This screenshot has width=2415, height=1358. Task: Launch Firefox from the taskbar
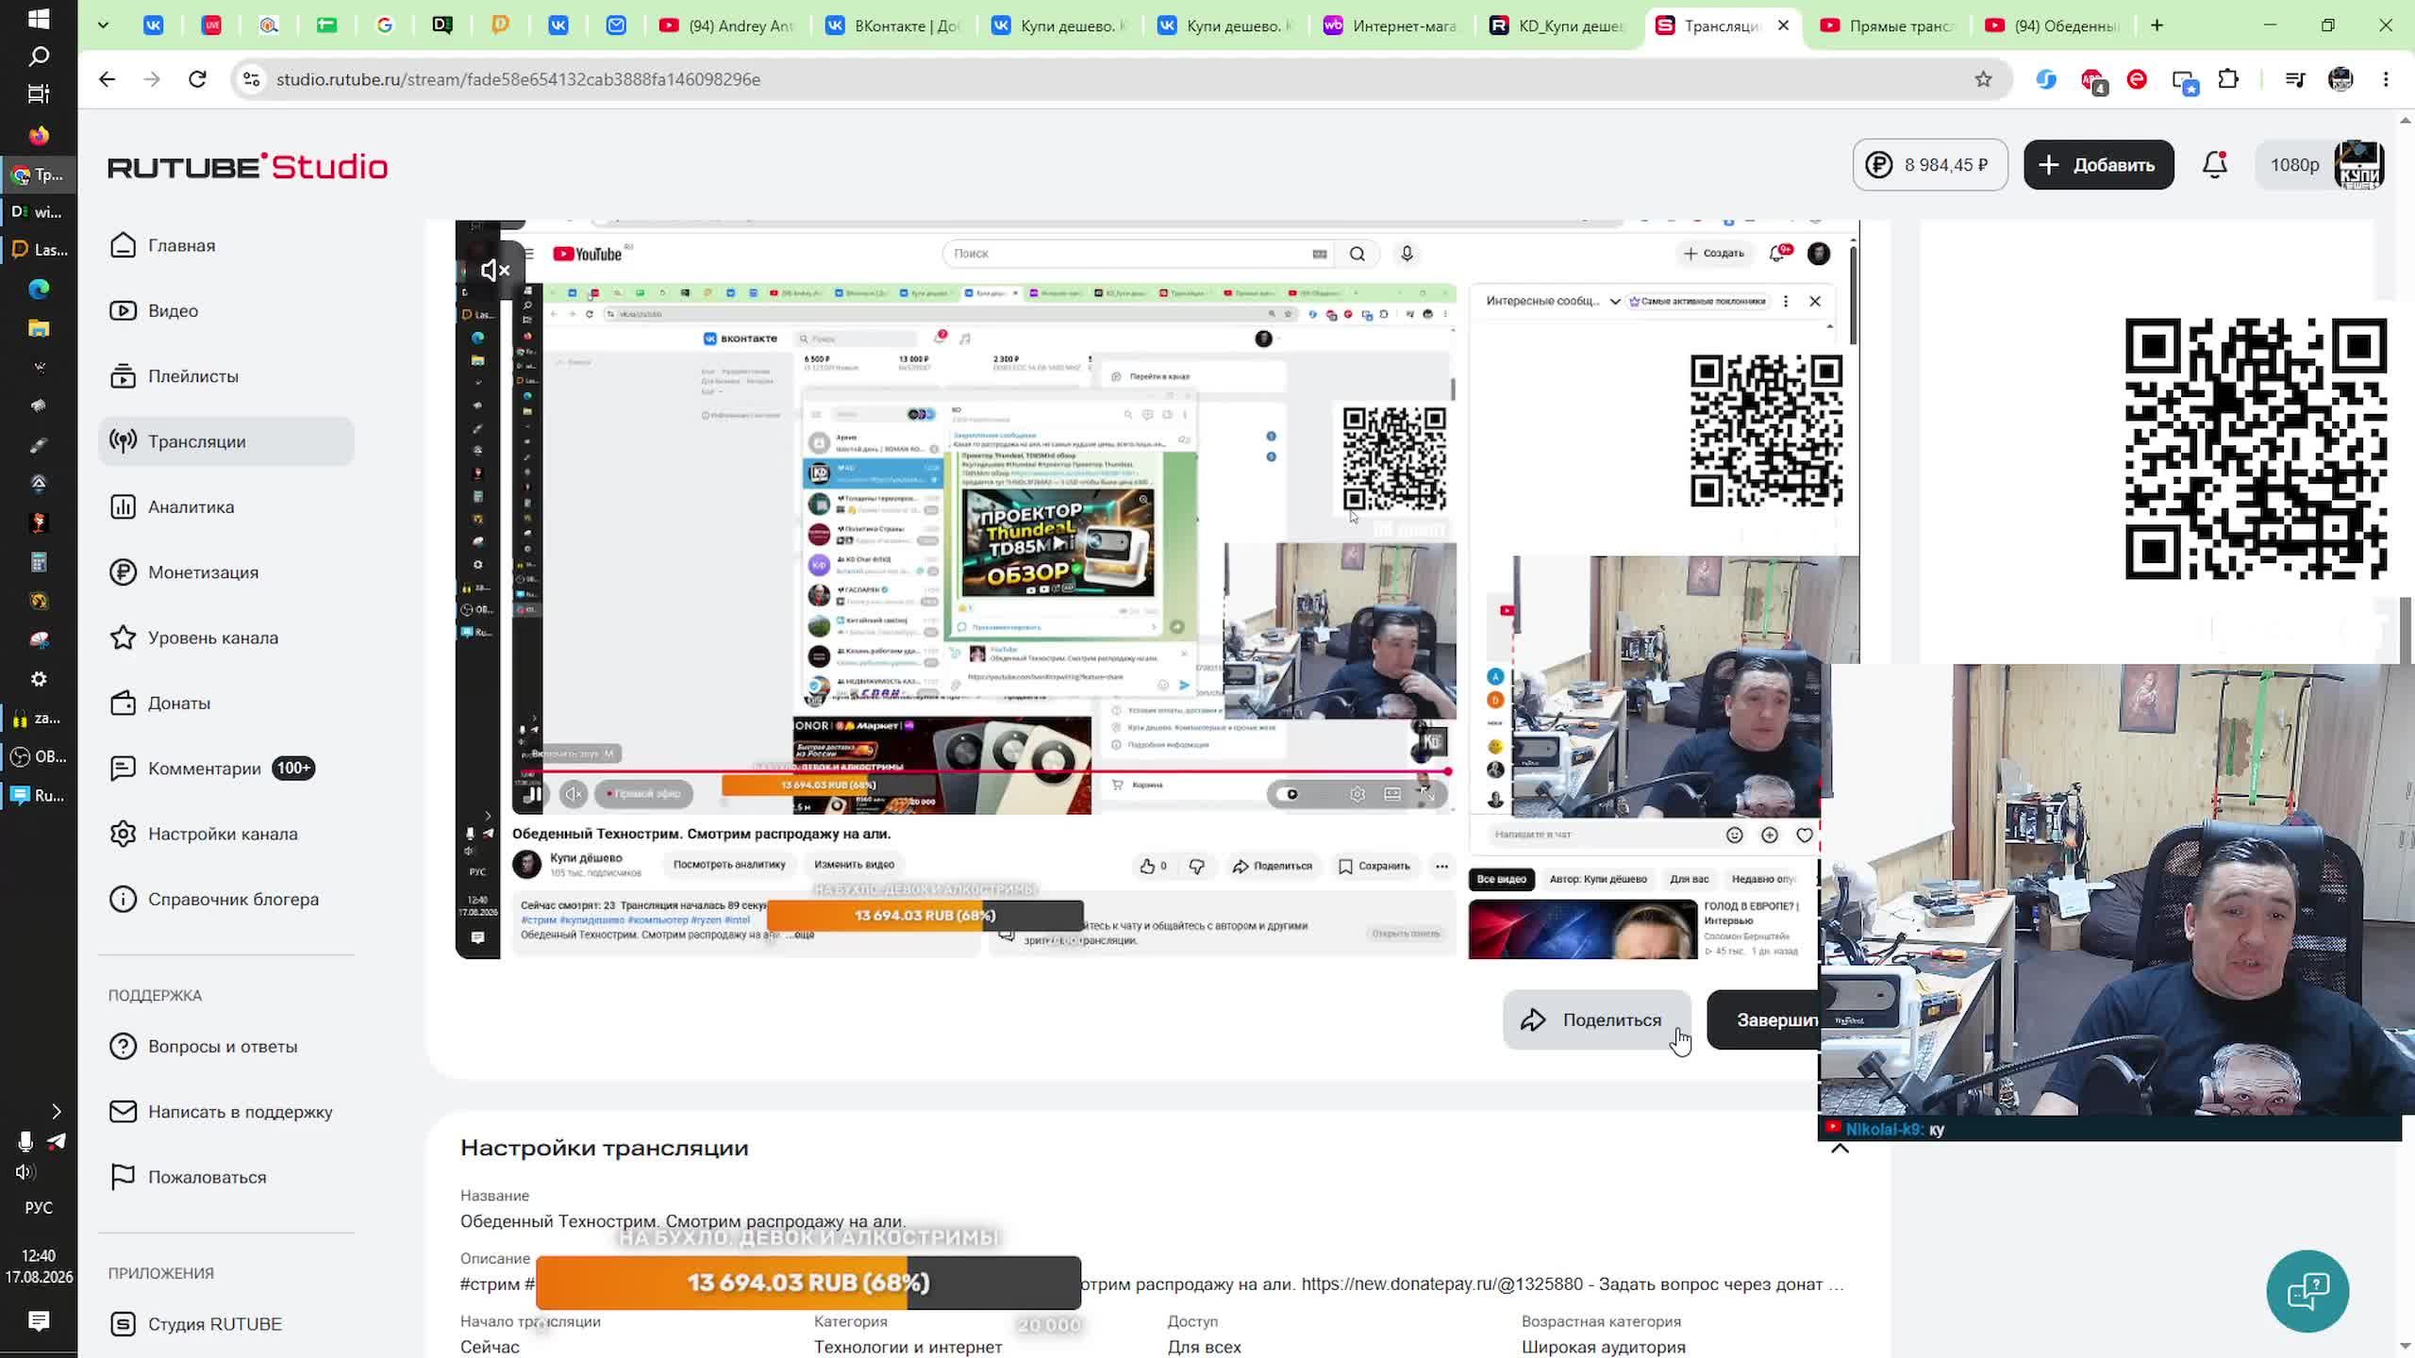(39, 136)
